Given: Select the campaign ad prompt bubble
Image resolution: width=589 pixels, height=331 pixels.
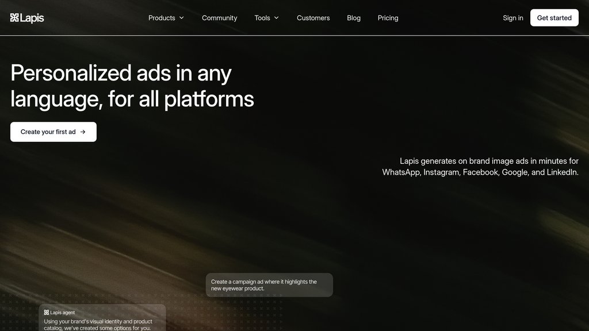Looking at the screenshot, I should (269, 285).
